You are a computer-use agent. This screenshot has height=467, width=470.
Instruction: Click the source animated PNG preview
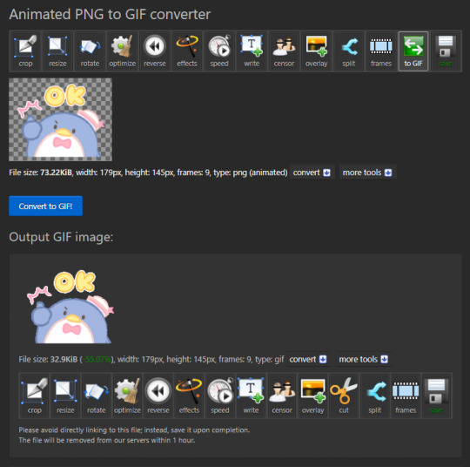click(x=60, y=119)
